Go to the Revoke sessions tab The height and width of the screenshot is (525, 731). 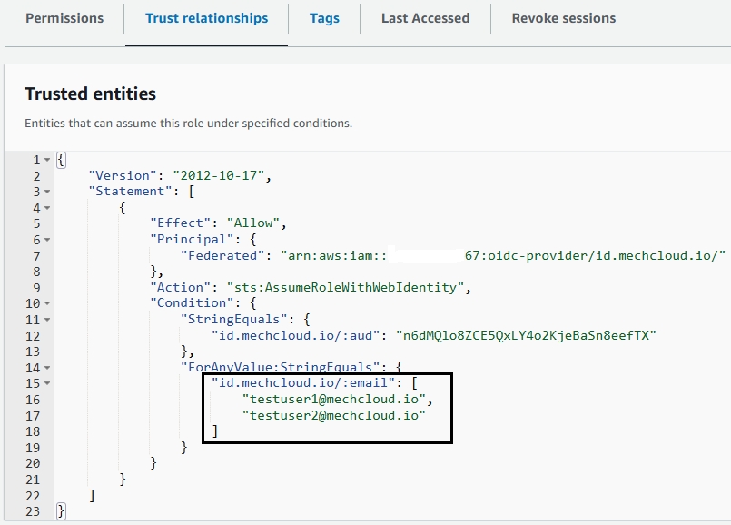[563, 18]
